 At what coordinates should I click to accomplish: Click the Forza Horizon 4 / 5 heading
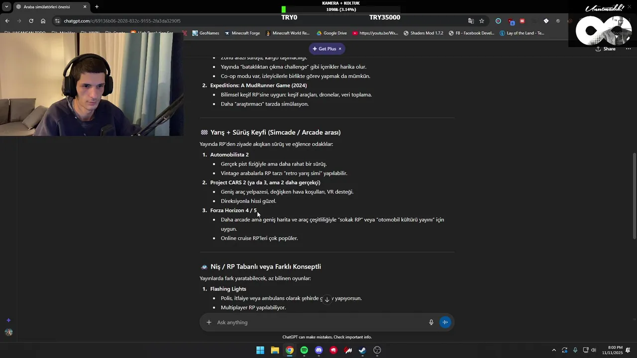tap(233, 210)
